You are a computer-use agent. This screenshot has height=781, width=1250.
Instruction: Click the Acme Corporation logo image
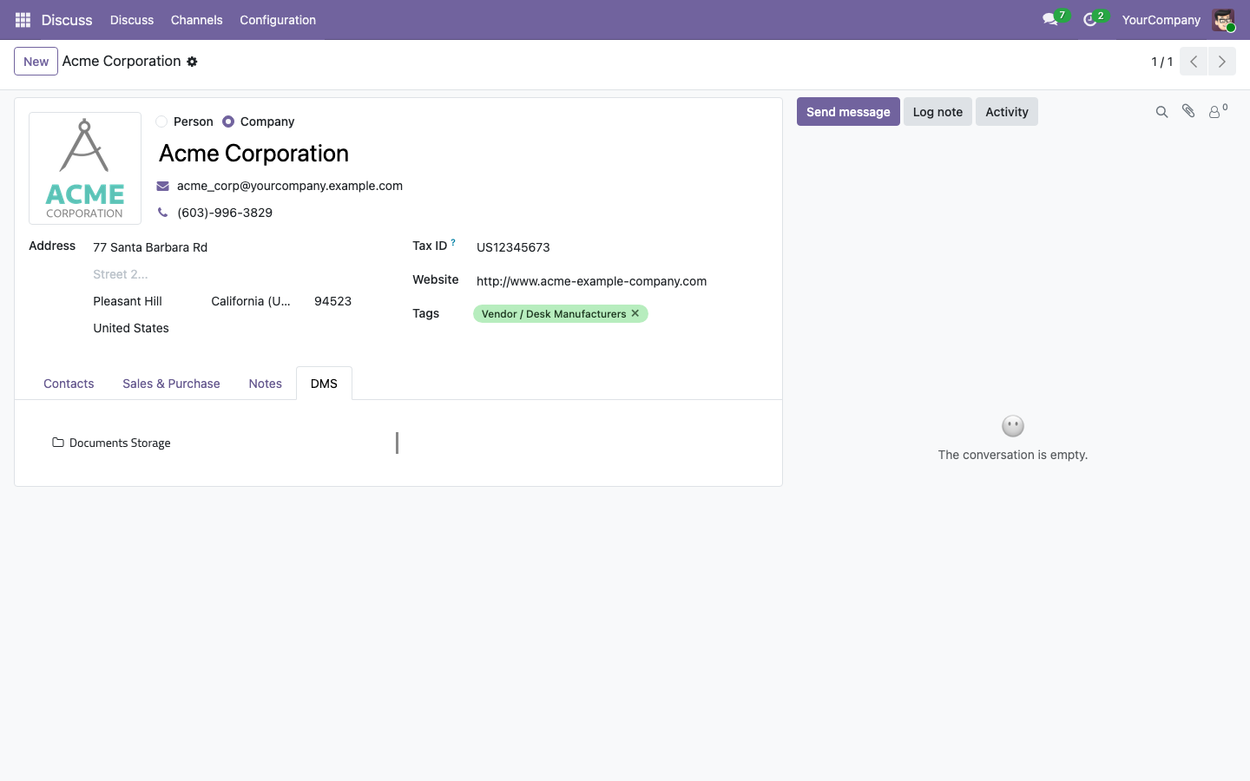coord(85,168)
